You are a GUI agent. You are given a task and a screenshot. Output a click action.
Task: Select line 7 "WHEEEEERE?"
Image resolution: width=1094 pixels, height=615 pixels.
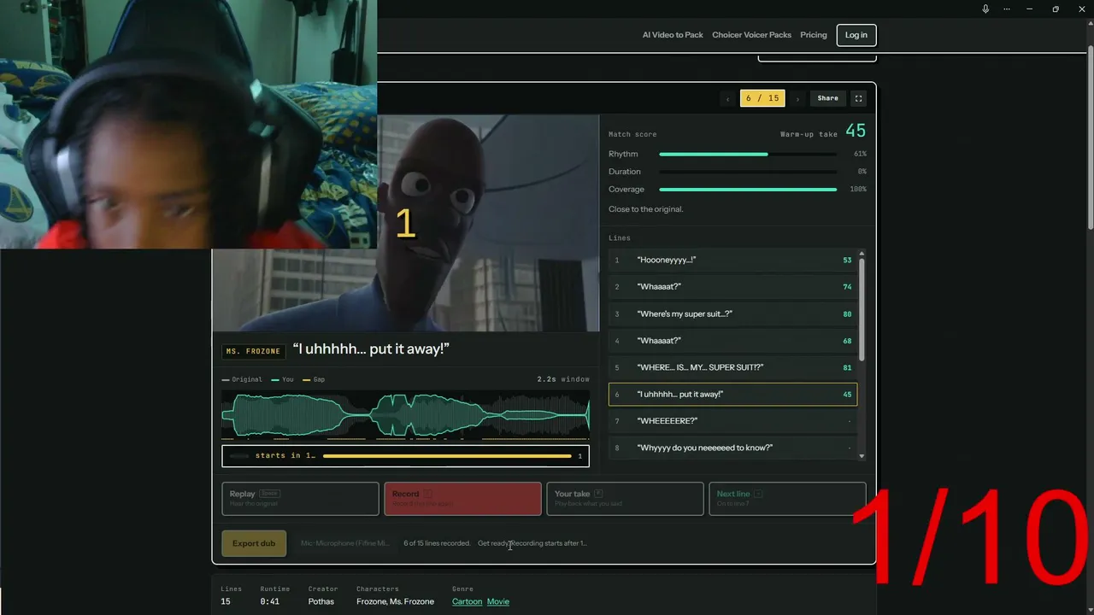tap(732, 421)
